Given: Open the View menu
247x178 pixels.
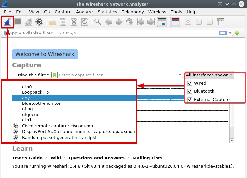Looking at the screenshot, I should coord(34,12).
